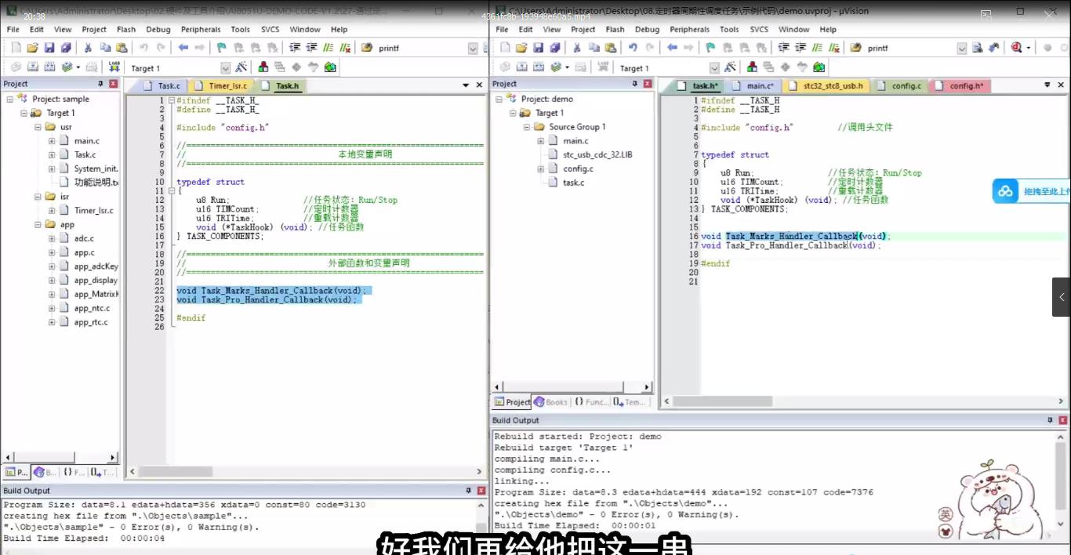Open Target Options wand in sample window
Screen dimensions: 1071x555
[241, 68]
